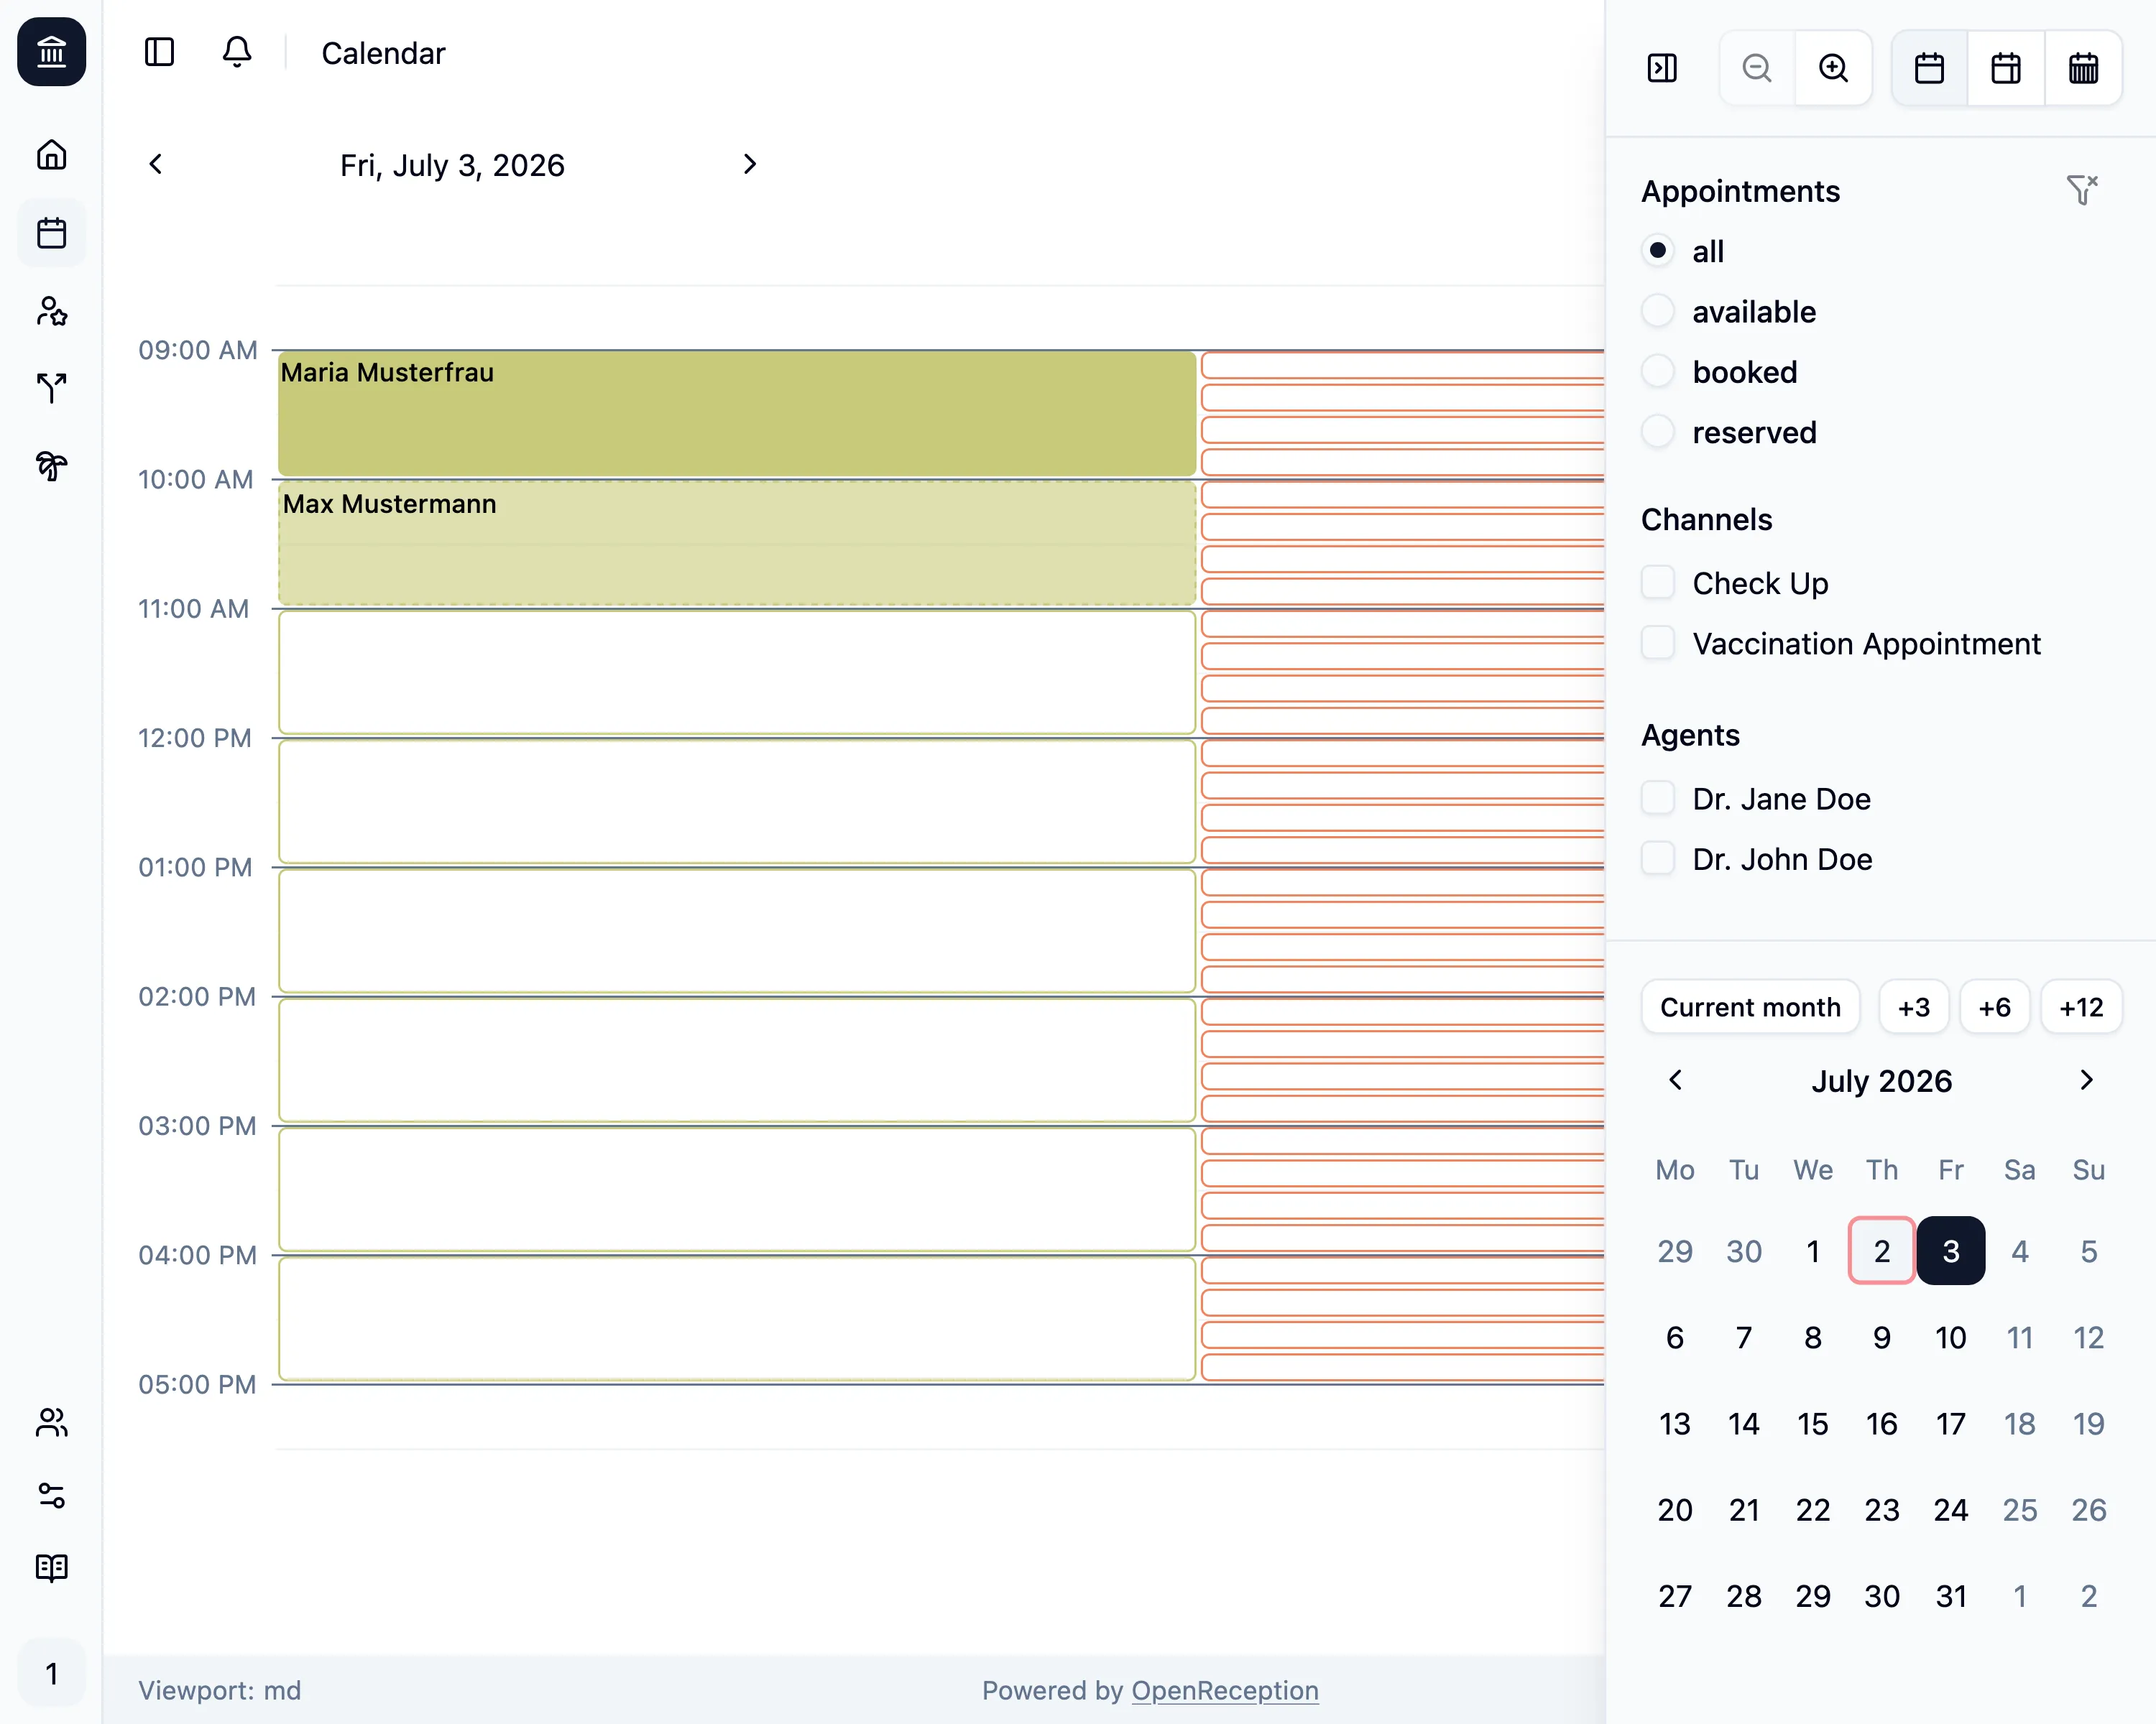
Task: Select July 15 in mini calendar
Action: [1812, 1423]
